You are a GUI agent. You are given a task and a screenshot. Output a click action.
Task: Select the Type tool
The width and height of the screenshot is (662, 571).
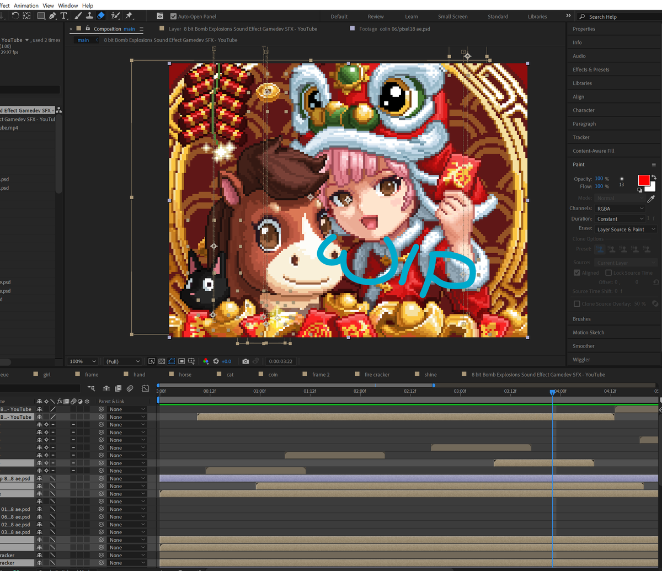pos(64,16)
